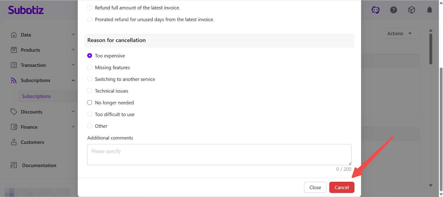The width and height of the screenshot is (443, 197).
Task: Select the Missing features reason
Action: (x=90, y=68)
